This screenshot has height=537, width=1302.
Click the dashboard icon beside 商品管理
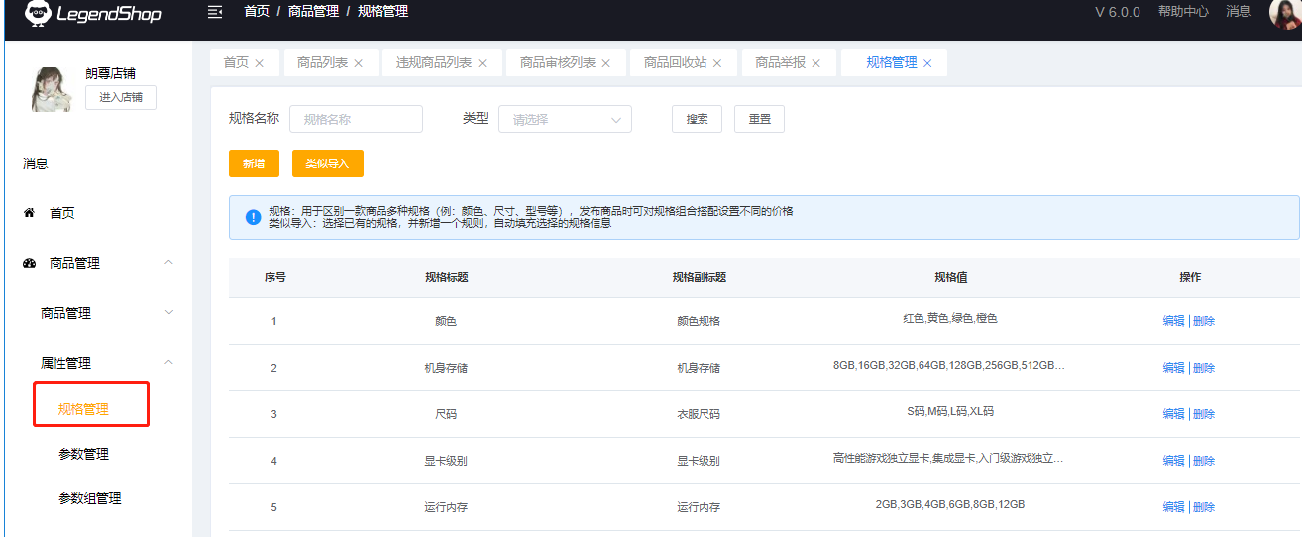[29, 263]
